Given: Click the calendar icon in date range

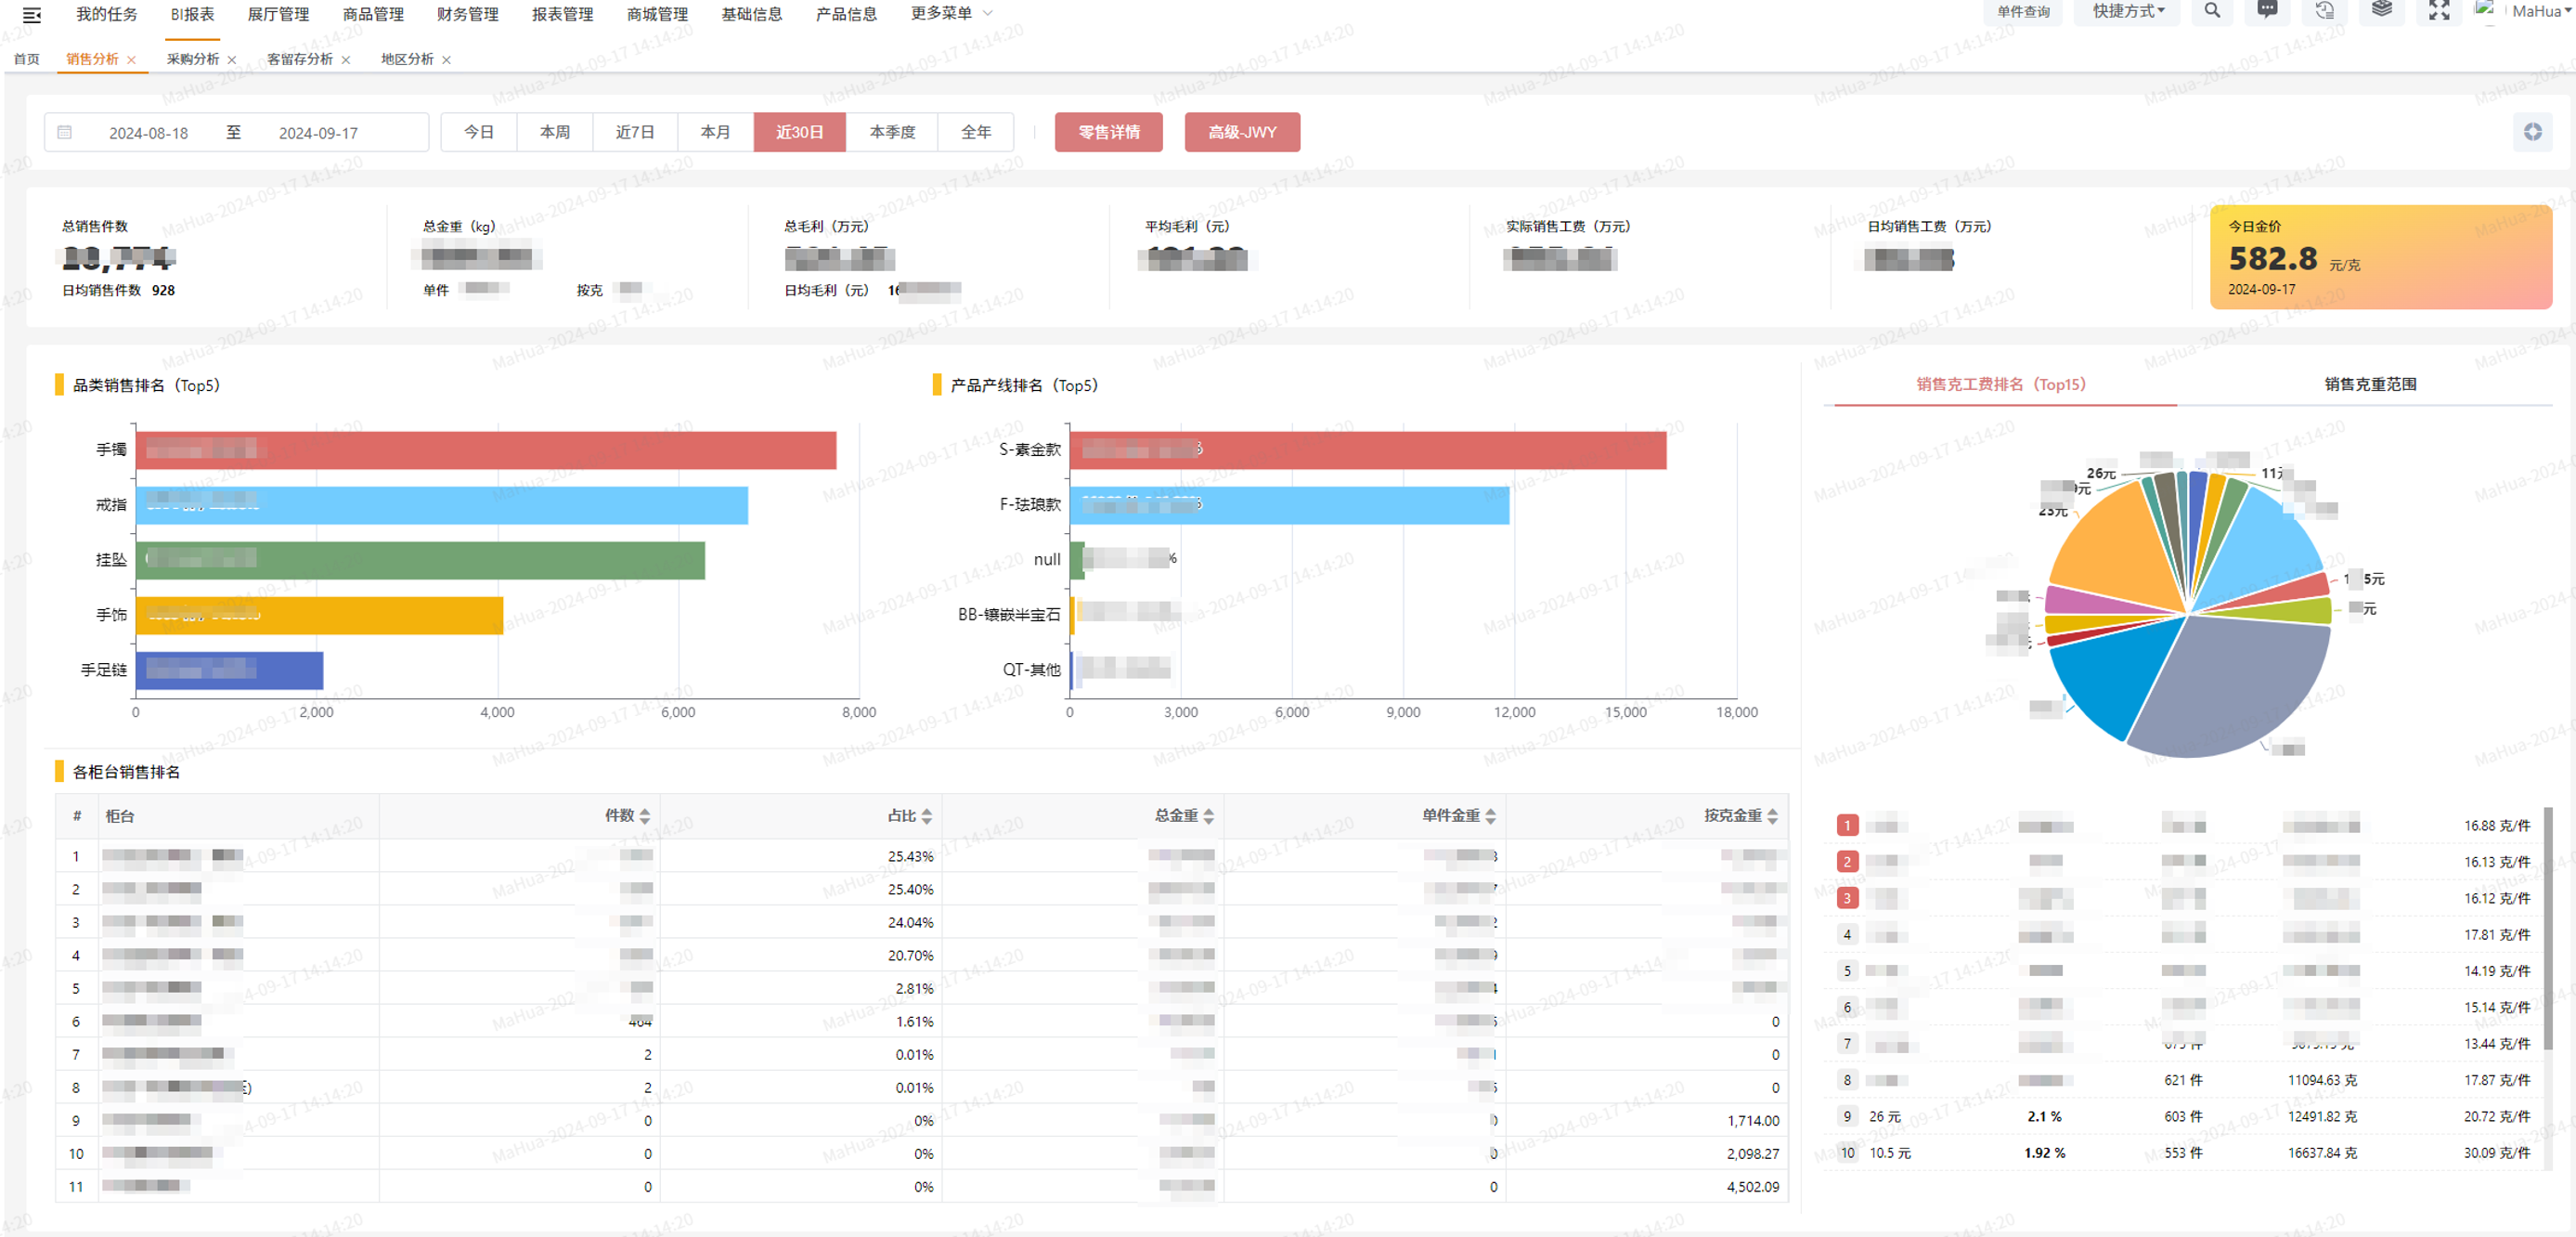Looking at the screenshot, I should [x=65, y=132].
